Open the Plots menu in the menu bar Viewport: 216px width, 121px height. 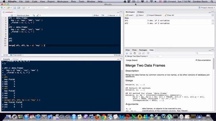click(74, 1)
